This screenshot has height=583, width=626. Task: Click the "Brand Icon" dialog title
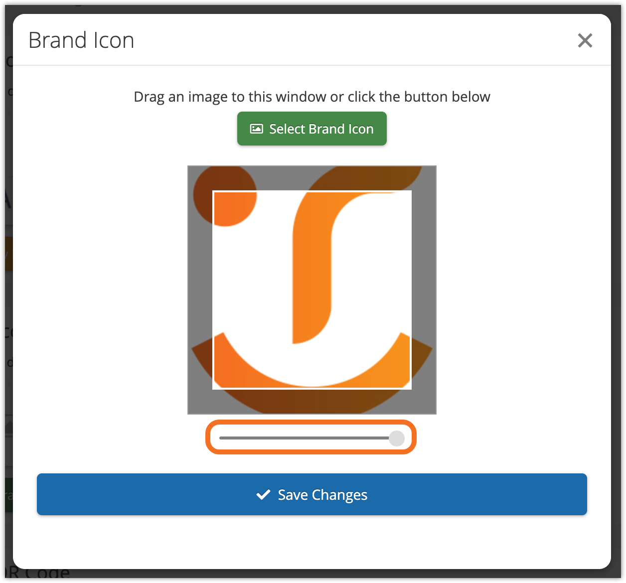pyautogui.click(x=81, y=40)
